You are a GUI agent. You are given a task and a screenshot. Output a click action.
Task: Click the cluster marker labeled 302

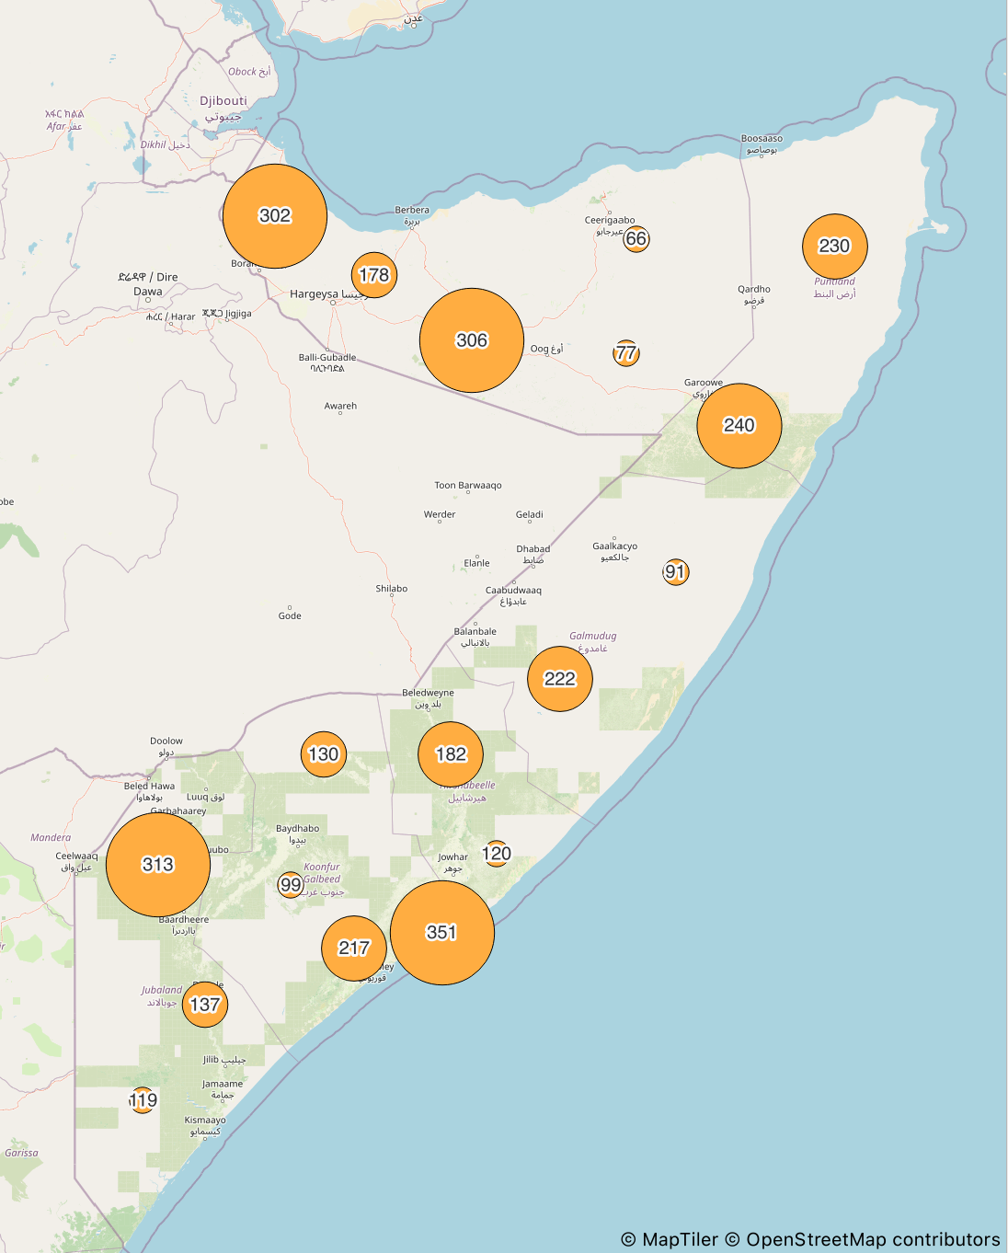[x=275, y=216]
